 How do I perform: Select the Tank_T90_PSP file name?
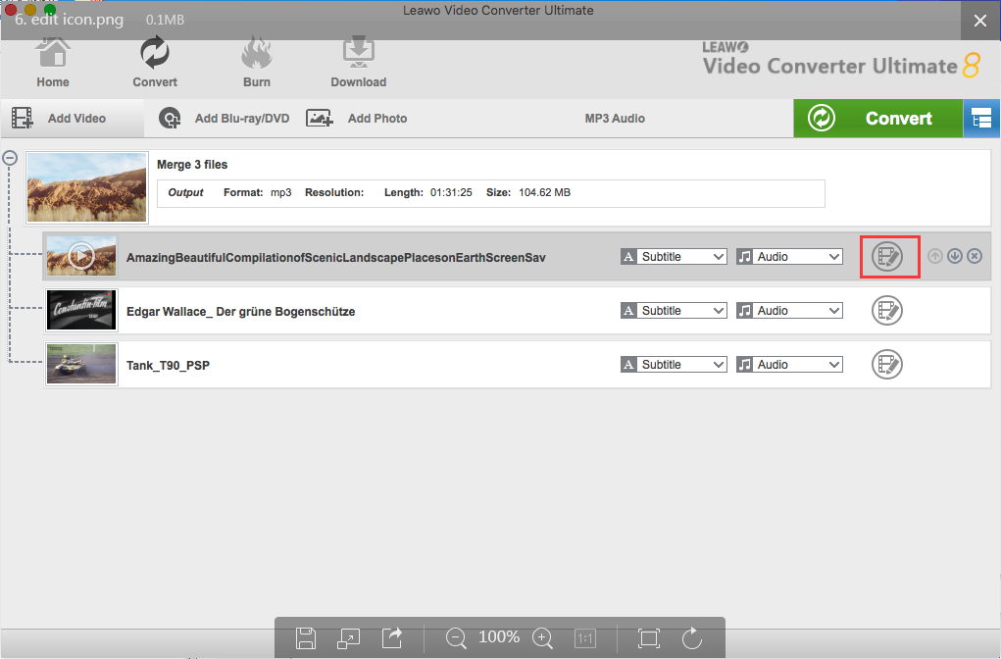tap(168, 365)
